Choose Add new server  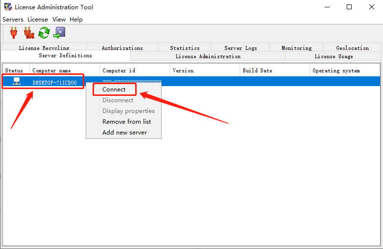pyautogui.click(x=124, y=133)
